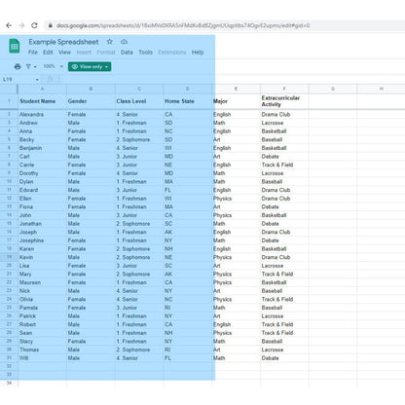The height and width of the screenshot is (405, 405).
Task: Reload the page with refresh icon
Action: (34, 25)
